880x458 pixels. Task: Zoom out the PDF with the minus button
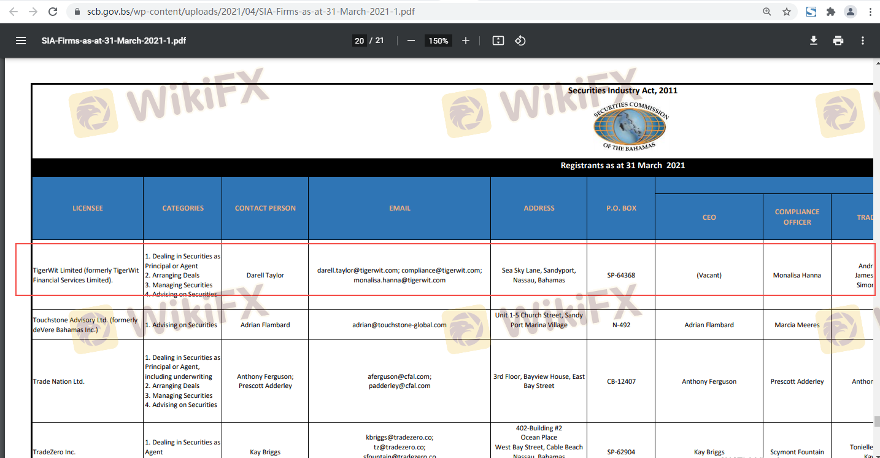411,41
